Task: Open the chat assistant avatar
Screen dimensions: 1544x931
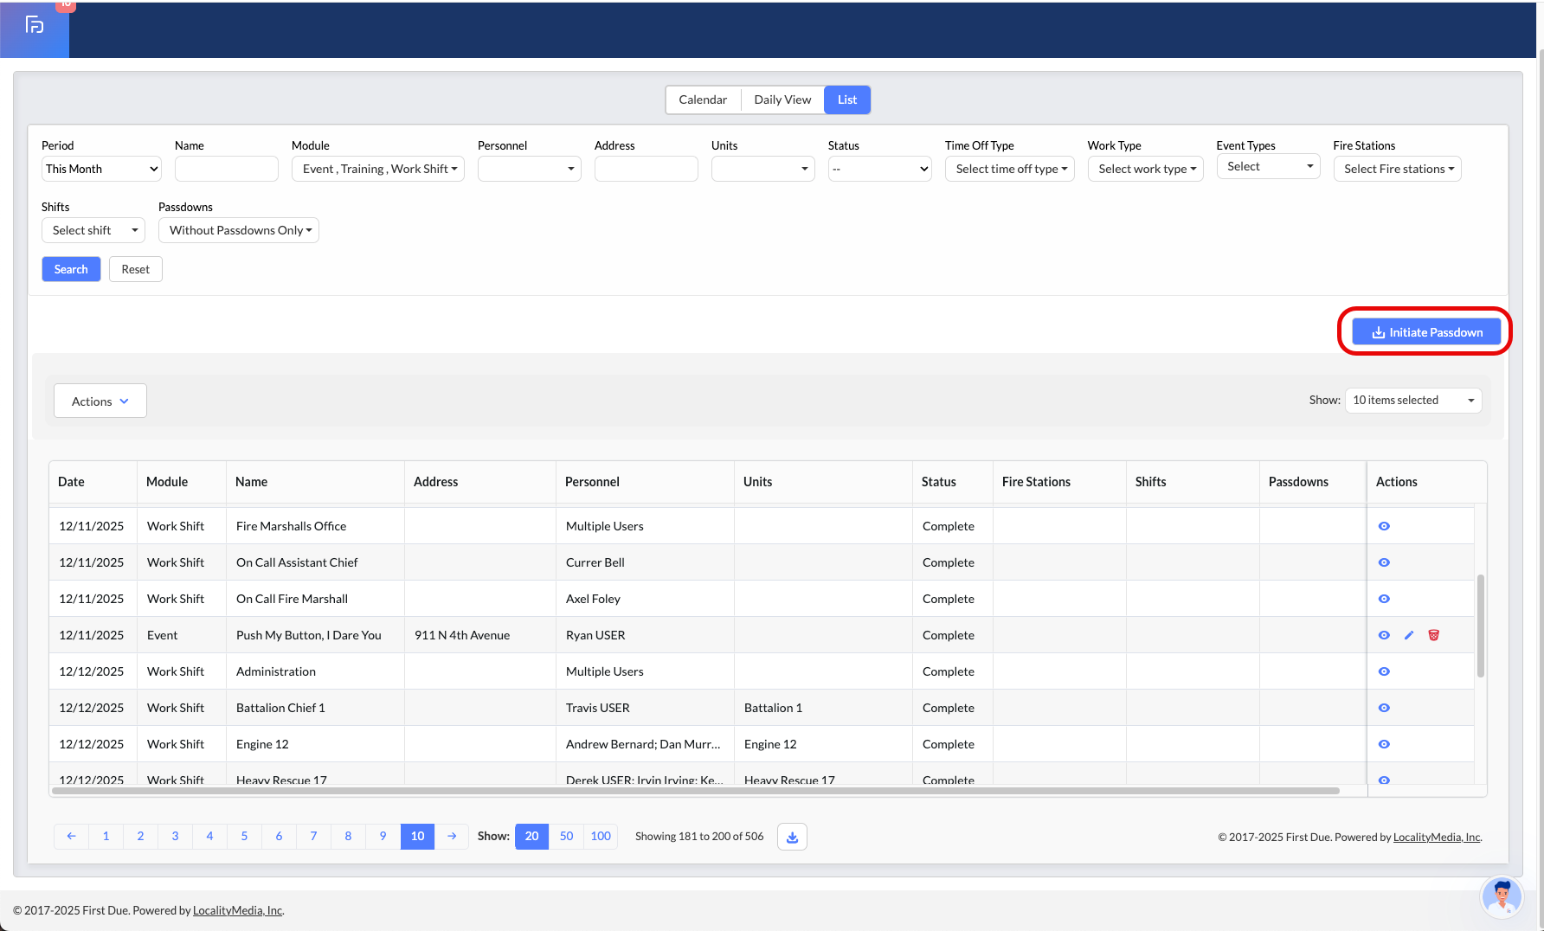Action: click(x=1502, y=896)
